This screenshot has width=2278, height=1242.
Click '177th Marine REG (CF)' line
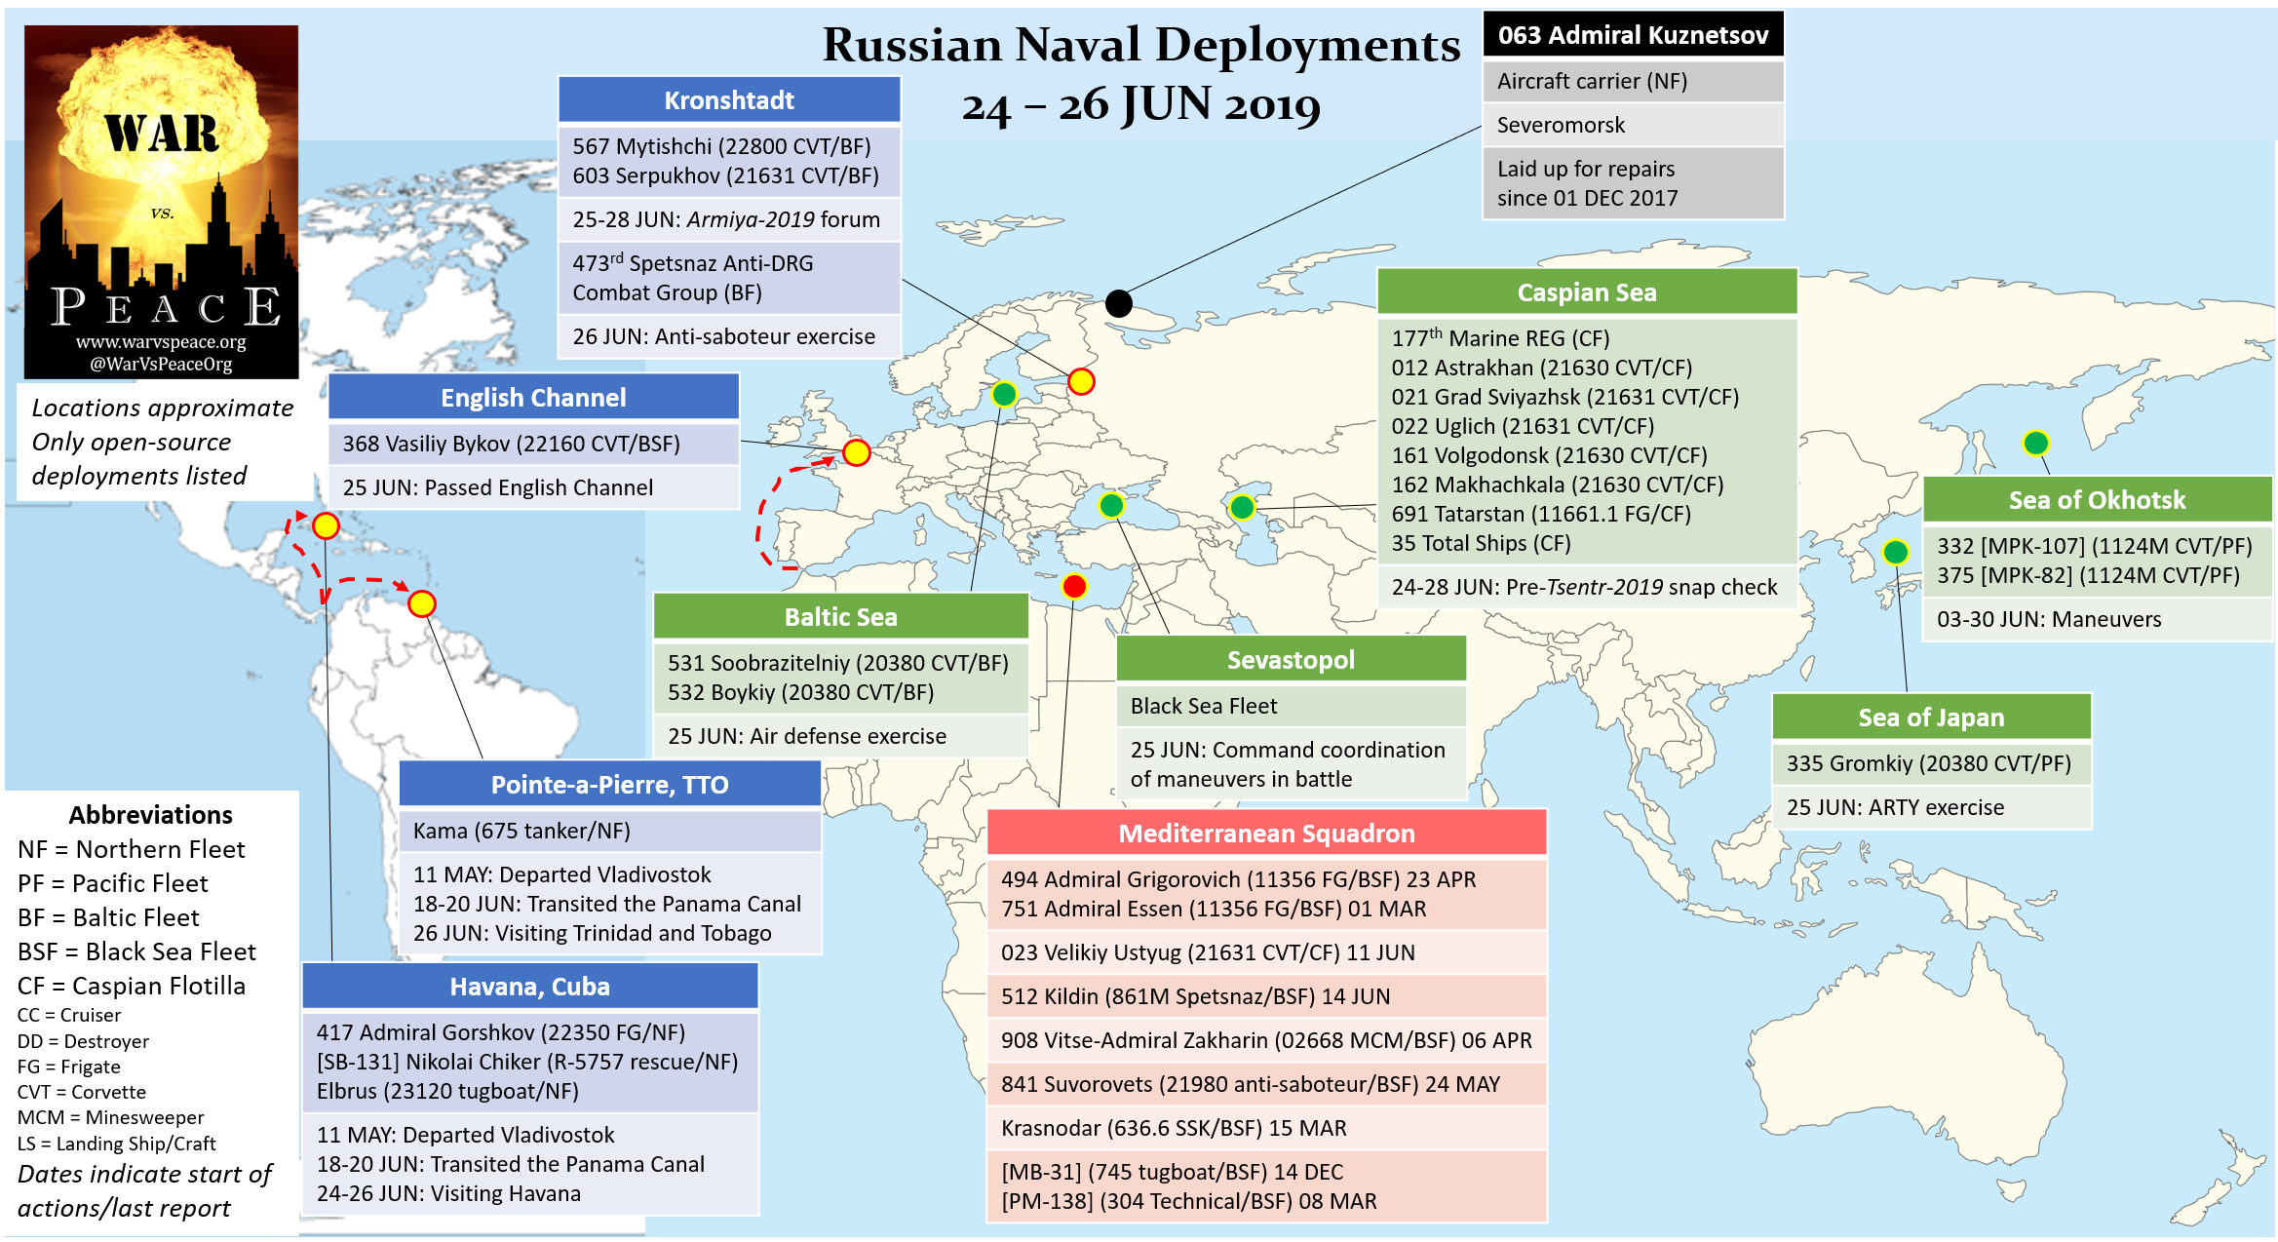tap(1500, 337)
